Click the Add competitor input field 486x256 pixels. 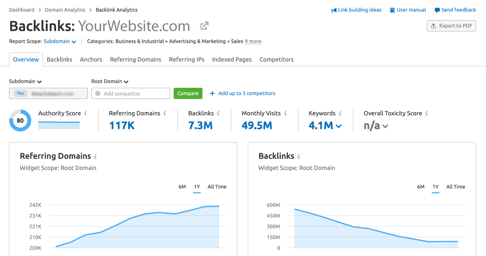pos(131,93)
